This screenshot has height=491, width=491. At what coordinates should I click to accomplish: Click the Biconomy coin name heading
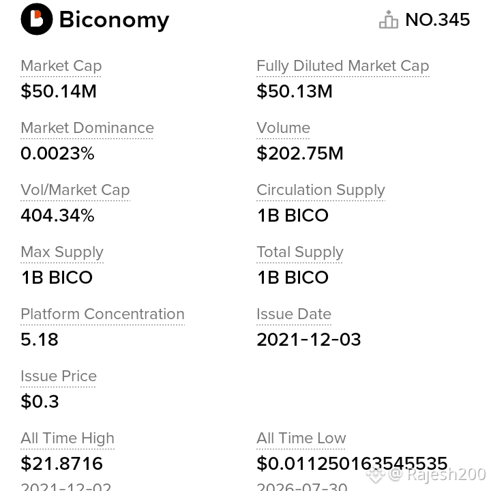click(x=114, y=20)
